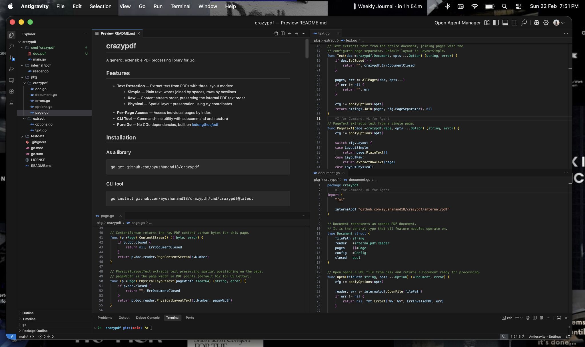
Task: Click the terminal command prompt input
Action: click(x=151, y=328)
